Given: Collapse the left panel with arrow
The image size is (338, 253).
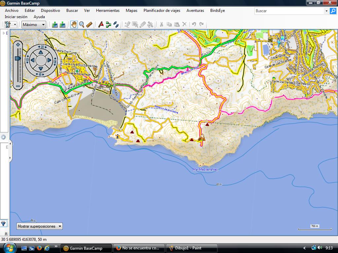Looking at the screenshot, I should click(x=10, y=144).
